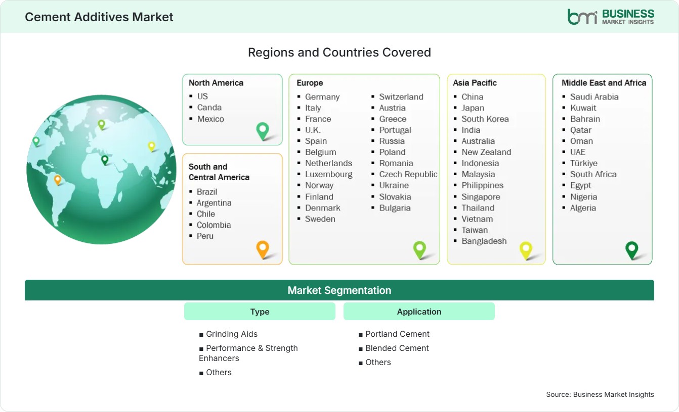Click Blended Cement under Application
This screenshot has height=412, width=679.
pyautogui.click(x=397, y=348)
